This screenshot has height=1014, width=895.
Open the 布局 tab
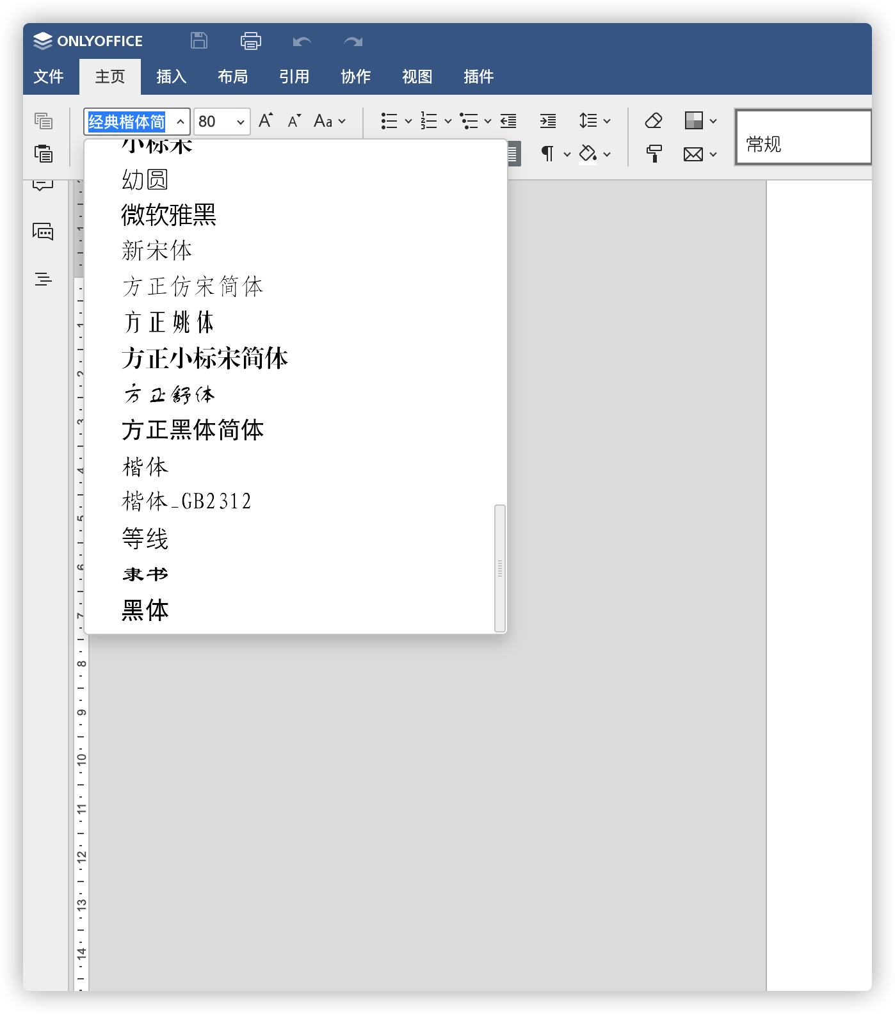click(x=232, y=77)
